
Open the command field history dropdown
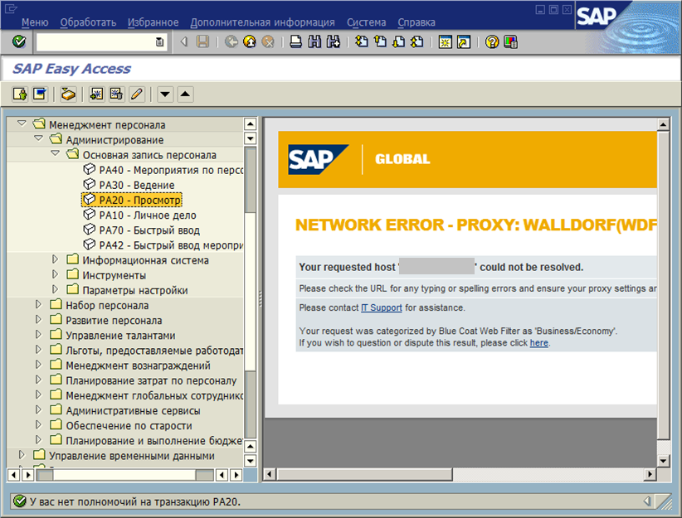pos(159,41)
